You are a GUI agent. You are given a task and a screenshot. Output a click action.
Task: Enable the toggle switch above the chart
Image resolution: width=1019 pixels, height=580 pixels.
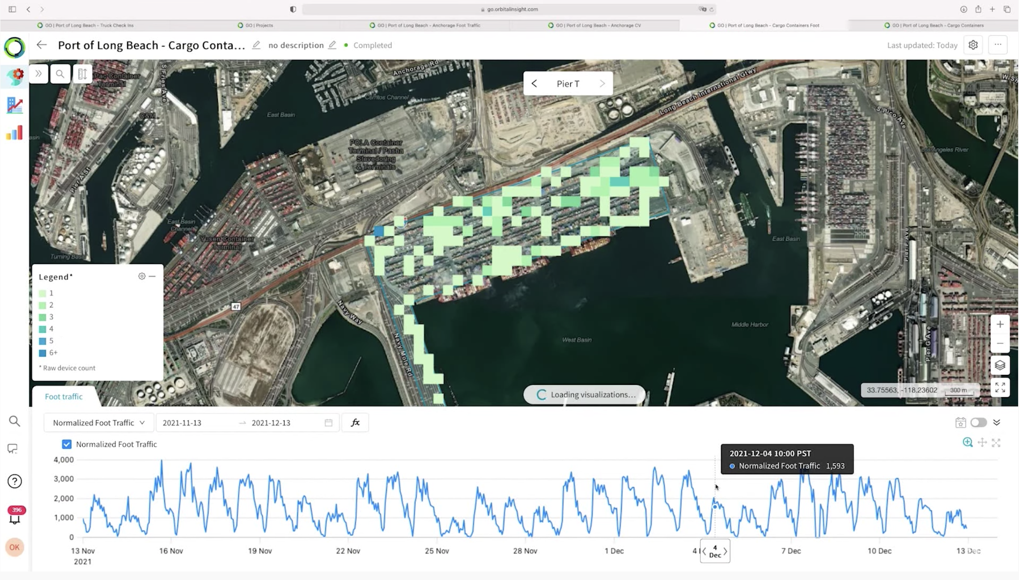979,423
